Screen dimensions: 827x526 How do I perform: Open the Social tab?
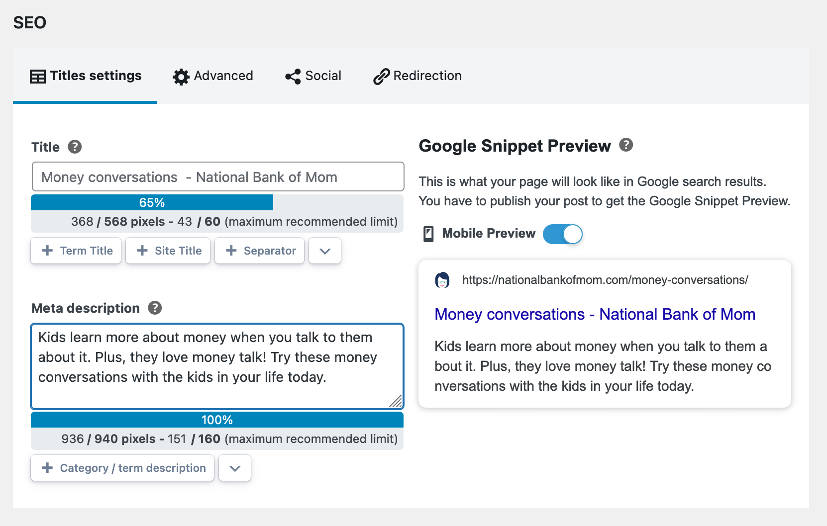[x=313, y=76]
